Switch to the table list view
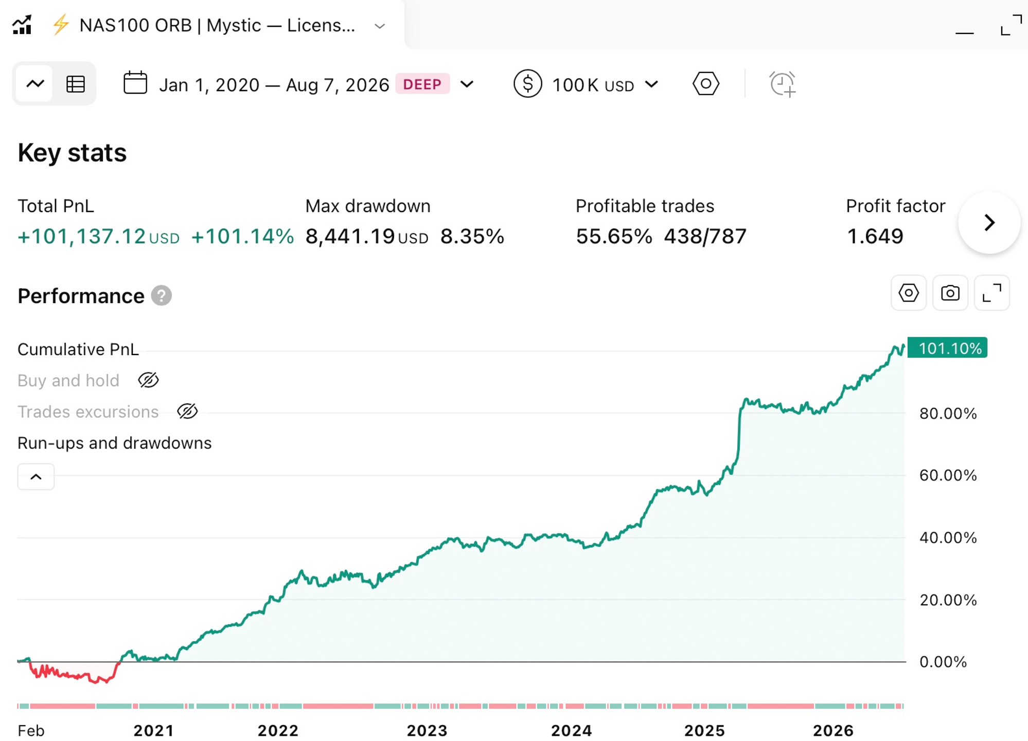This screenshot has width=1028, height=741. click(x=76, y=84)
